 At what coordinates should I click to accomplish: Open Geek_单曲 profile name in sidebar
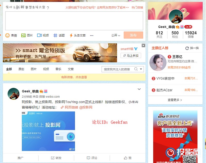(x=167, y=27)
